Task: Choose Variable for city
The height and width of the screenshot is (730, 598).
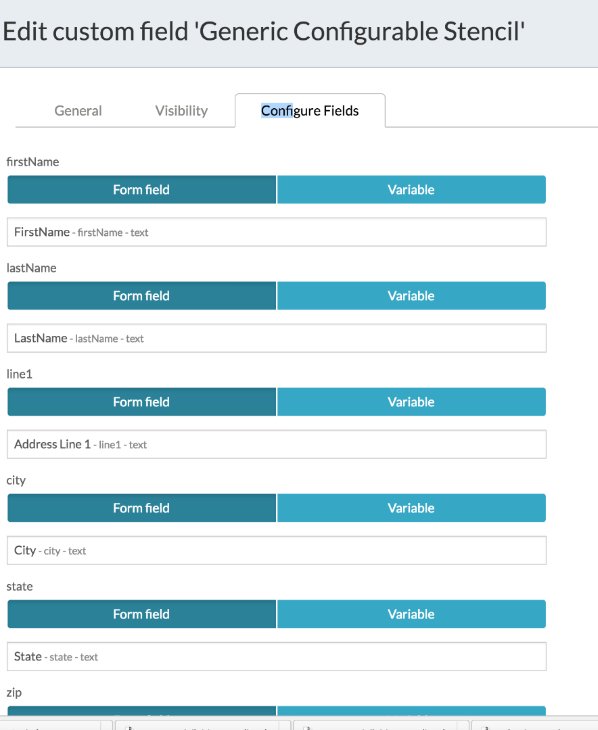Action: pyautogui.click(x=411, y=508)
